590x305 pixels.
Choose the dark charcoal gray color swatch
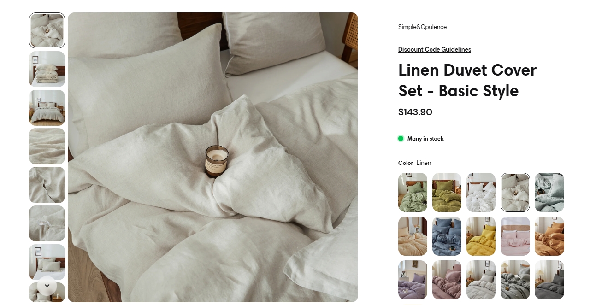pos(549,280)
